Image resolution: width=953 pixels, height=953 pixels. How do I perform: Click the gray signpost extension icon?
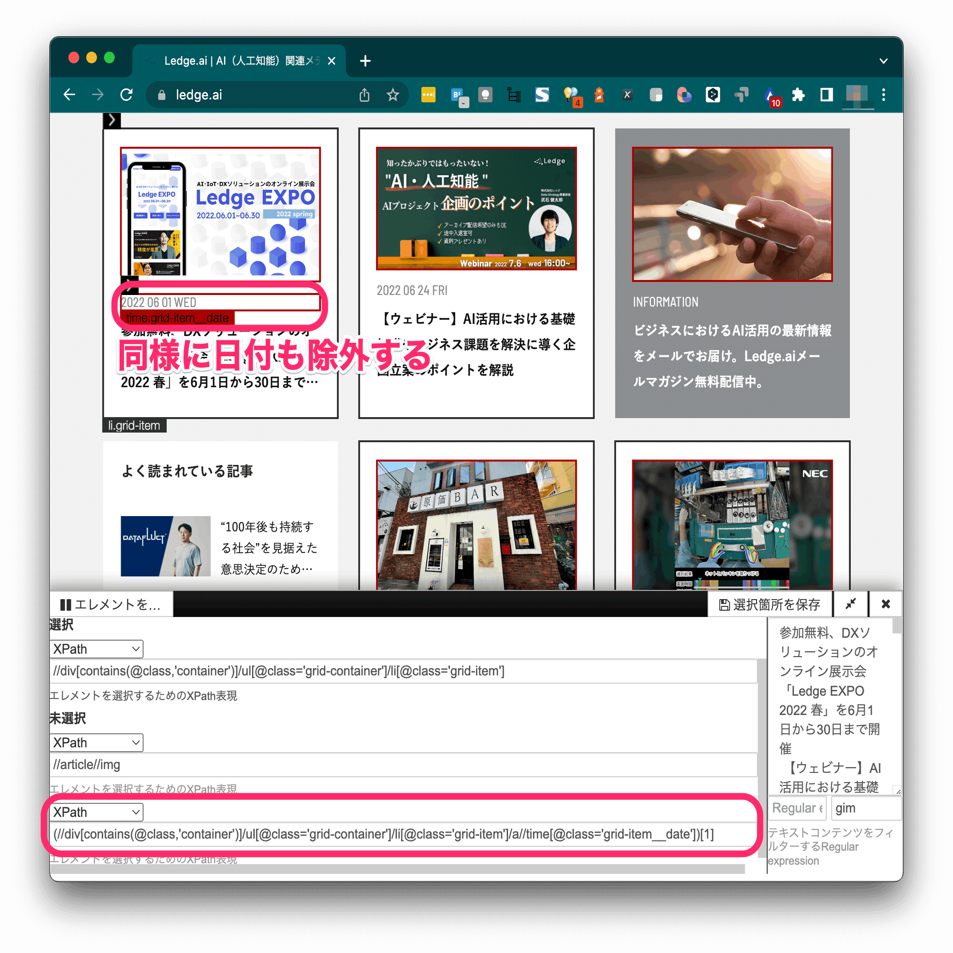(741, 95)
